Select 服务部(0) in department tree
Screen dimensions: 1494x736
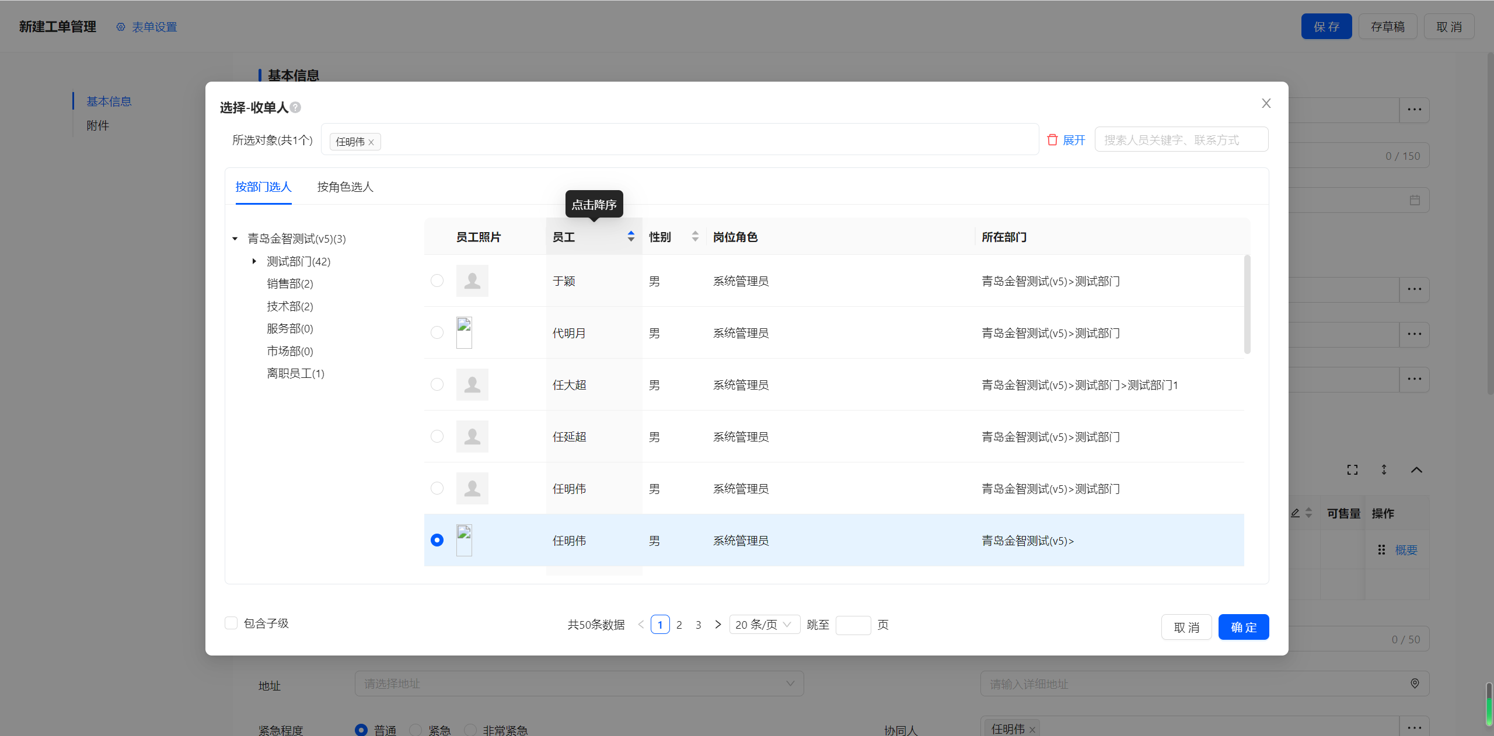[x=290, y=328]
